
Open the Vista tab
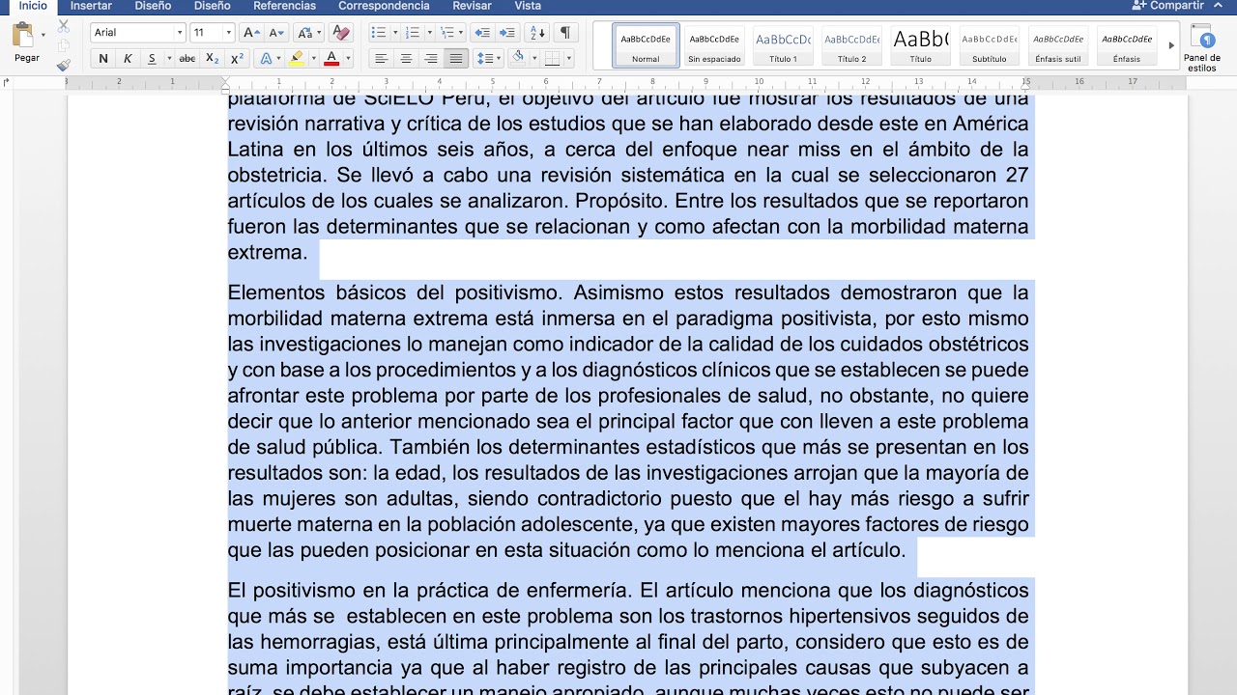[x=528, y=6]
